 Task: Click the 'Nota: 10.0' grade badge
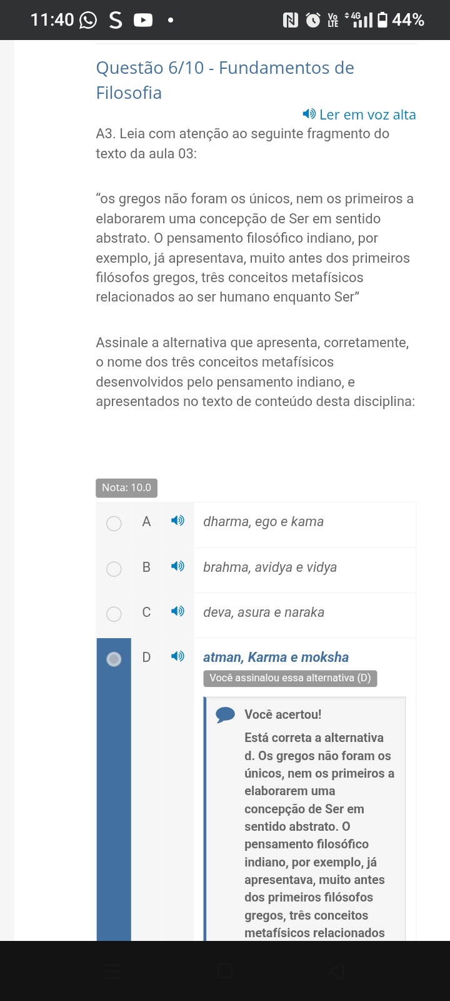click(x=126, y=488)
